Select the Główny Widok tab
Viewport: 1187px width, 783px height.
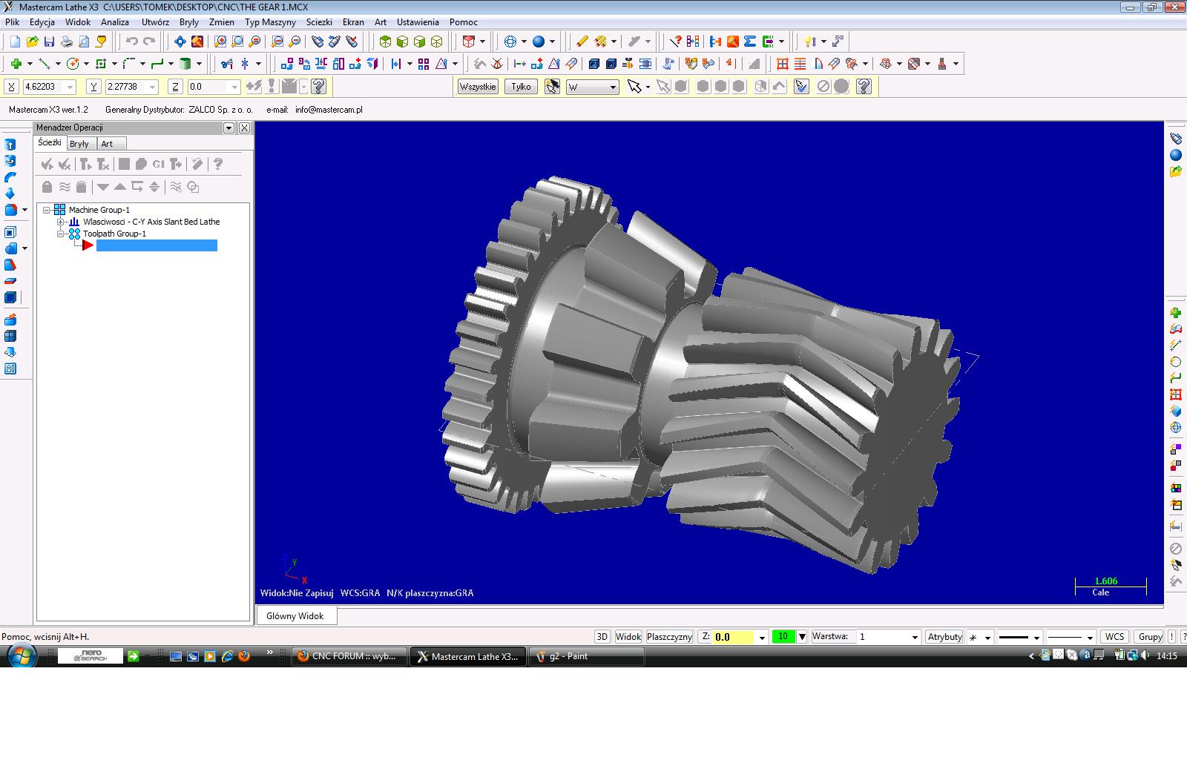pyautogui.click(x=295, y=616)
